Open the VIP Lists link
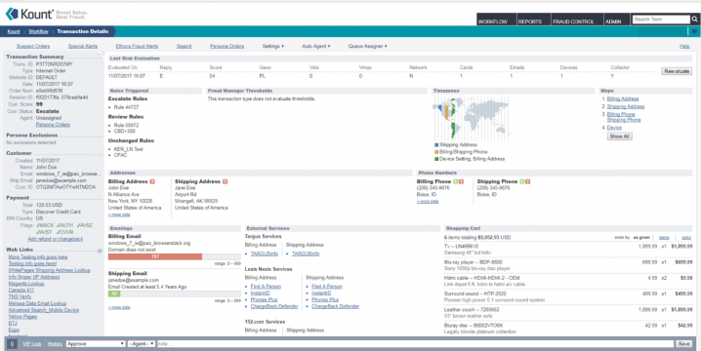Screen dimensions: 701x351 pyautogui.click(x=32, y=344)
